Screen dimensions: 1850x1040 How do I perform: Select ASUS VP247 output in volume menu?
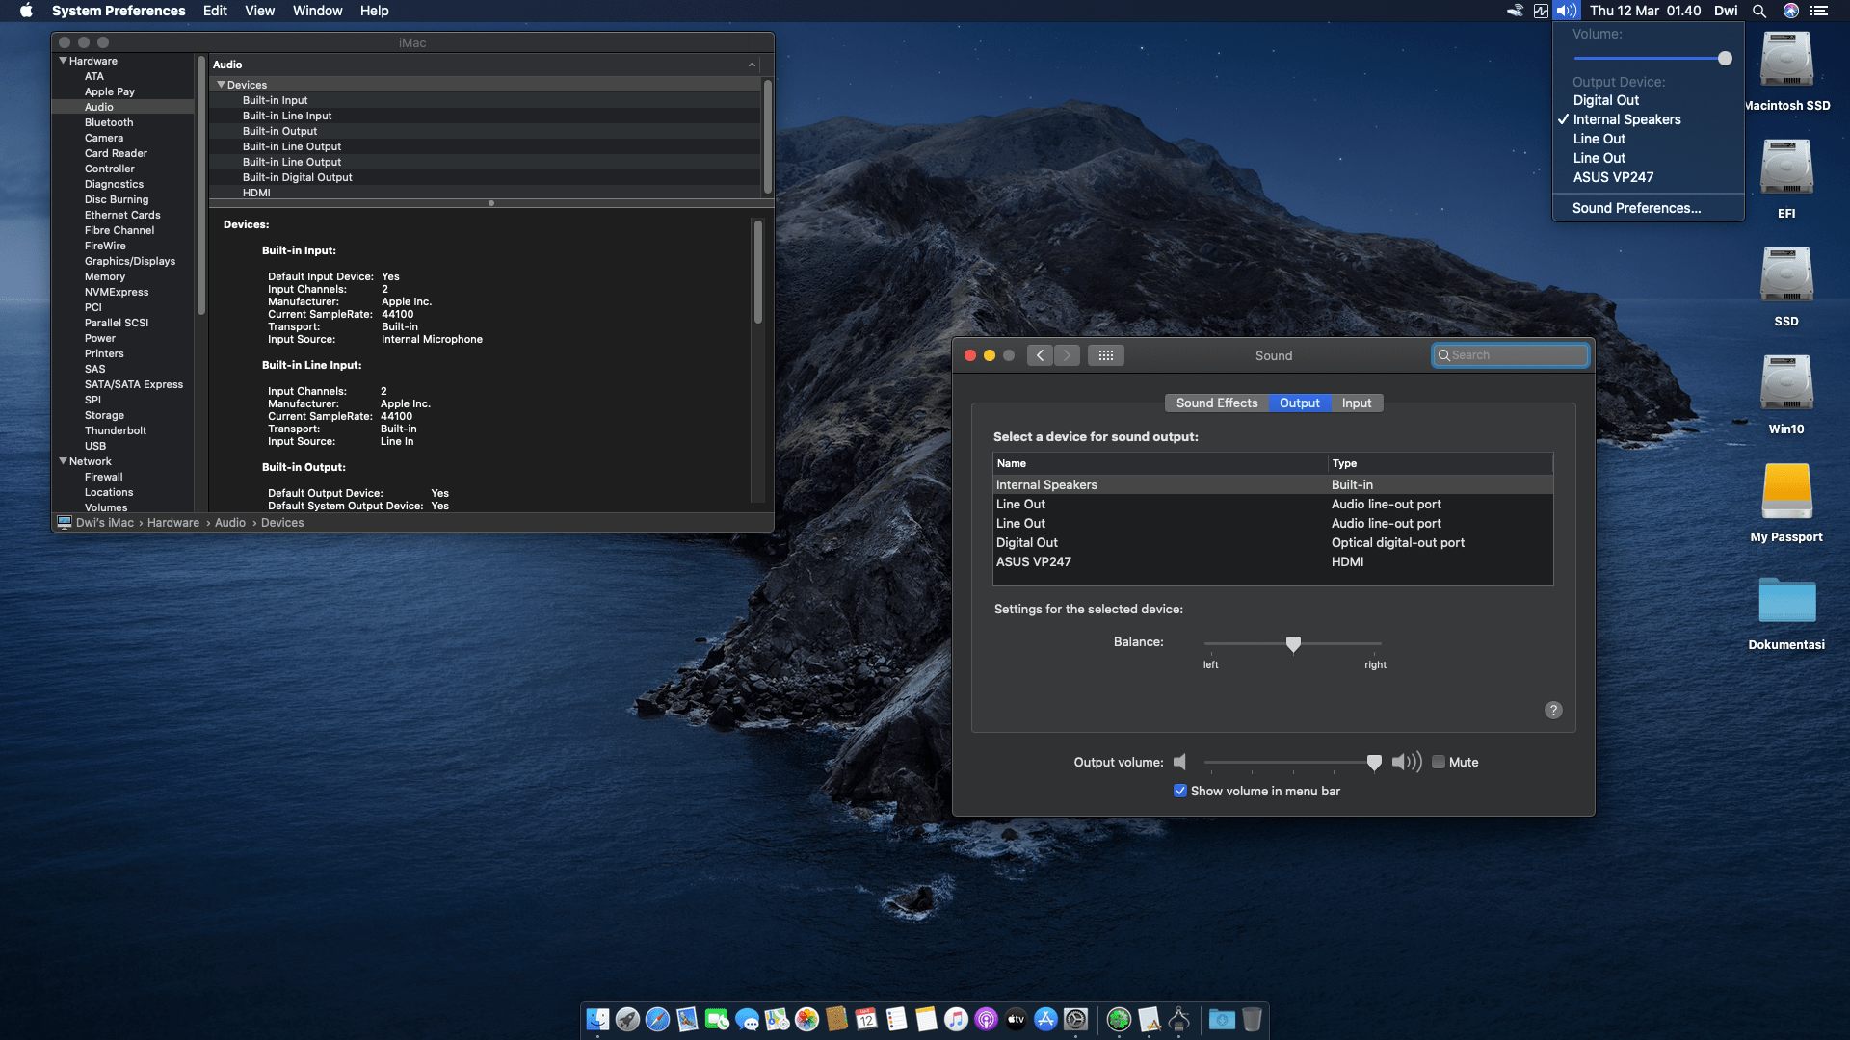(1613, 177)
